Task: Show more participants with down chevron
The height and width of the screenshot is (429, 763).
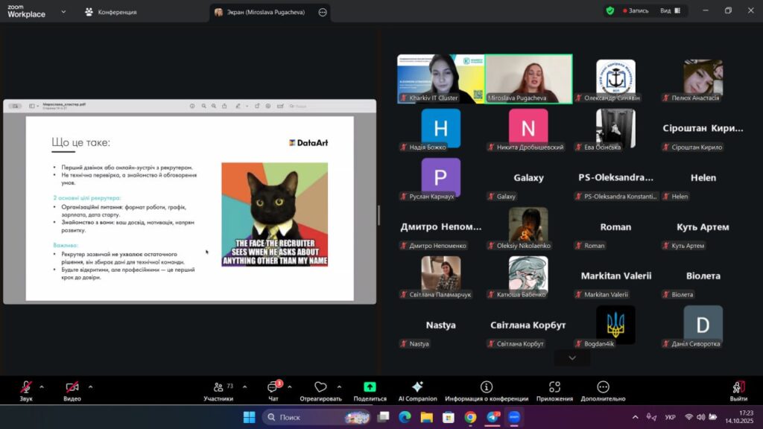Action: pyautogui.click(x=572, y=357)
